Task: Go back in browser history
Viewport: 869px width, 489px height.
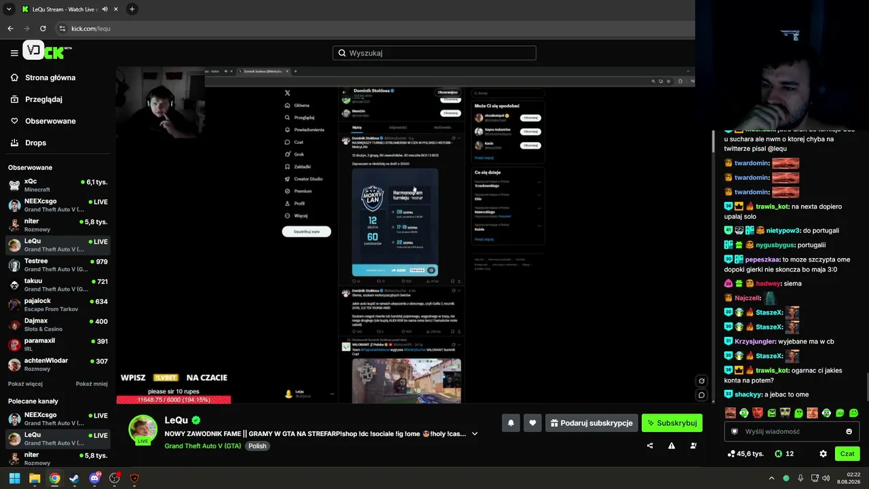Action: 10,29
